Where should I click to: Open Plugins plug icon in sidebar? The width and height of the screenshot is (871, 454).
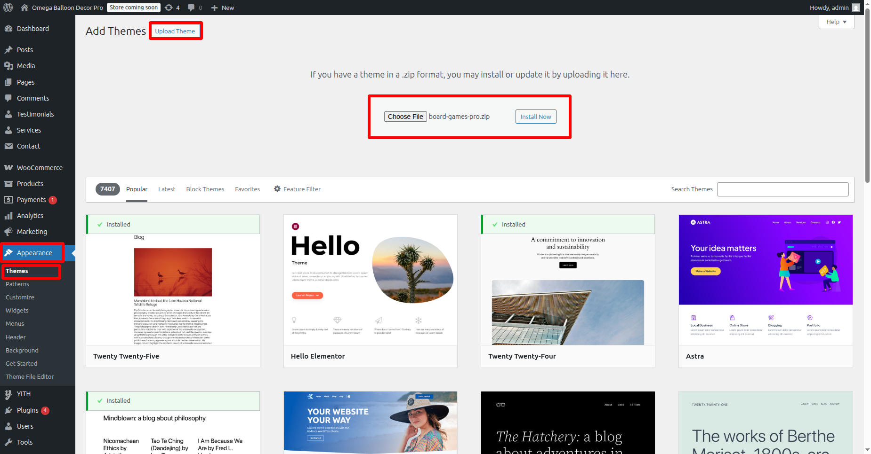(x=8, y=410)
